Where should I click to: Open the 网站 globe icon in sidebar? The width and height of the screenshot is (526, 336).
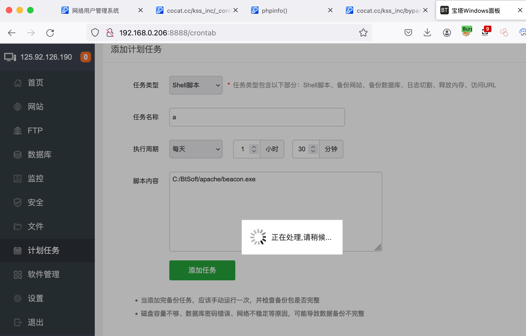[x=18, y=107]
